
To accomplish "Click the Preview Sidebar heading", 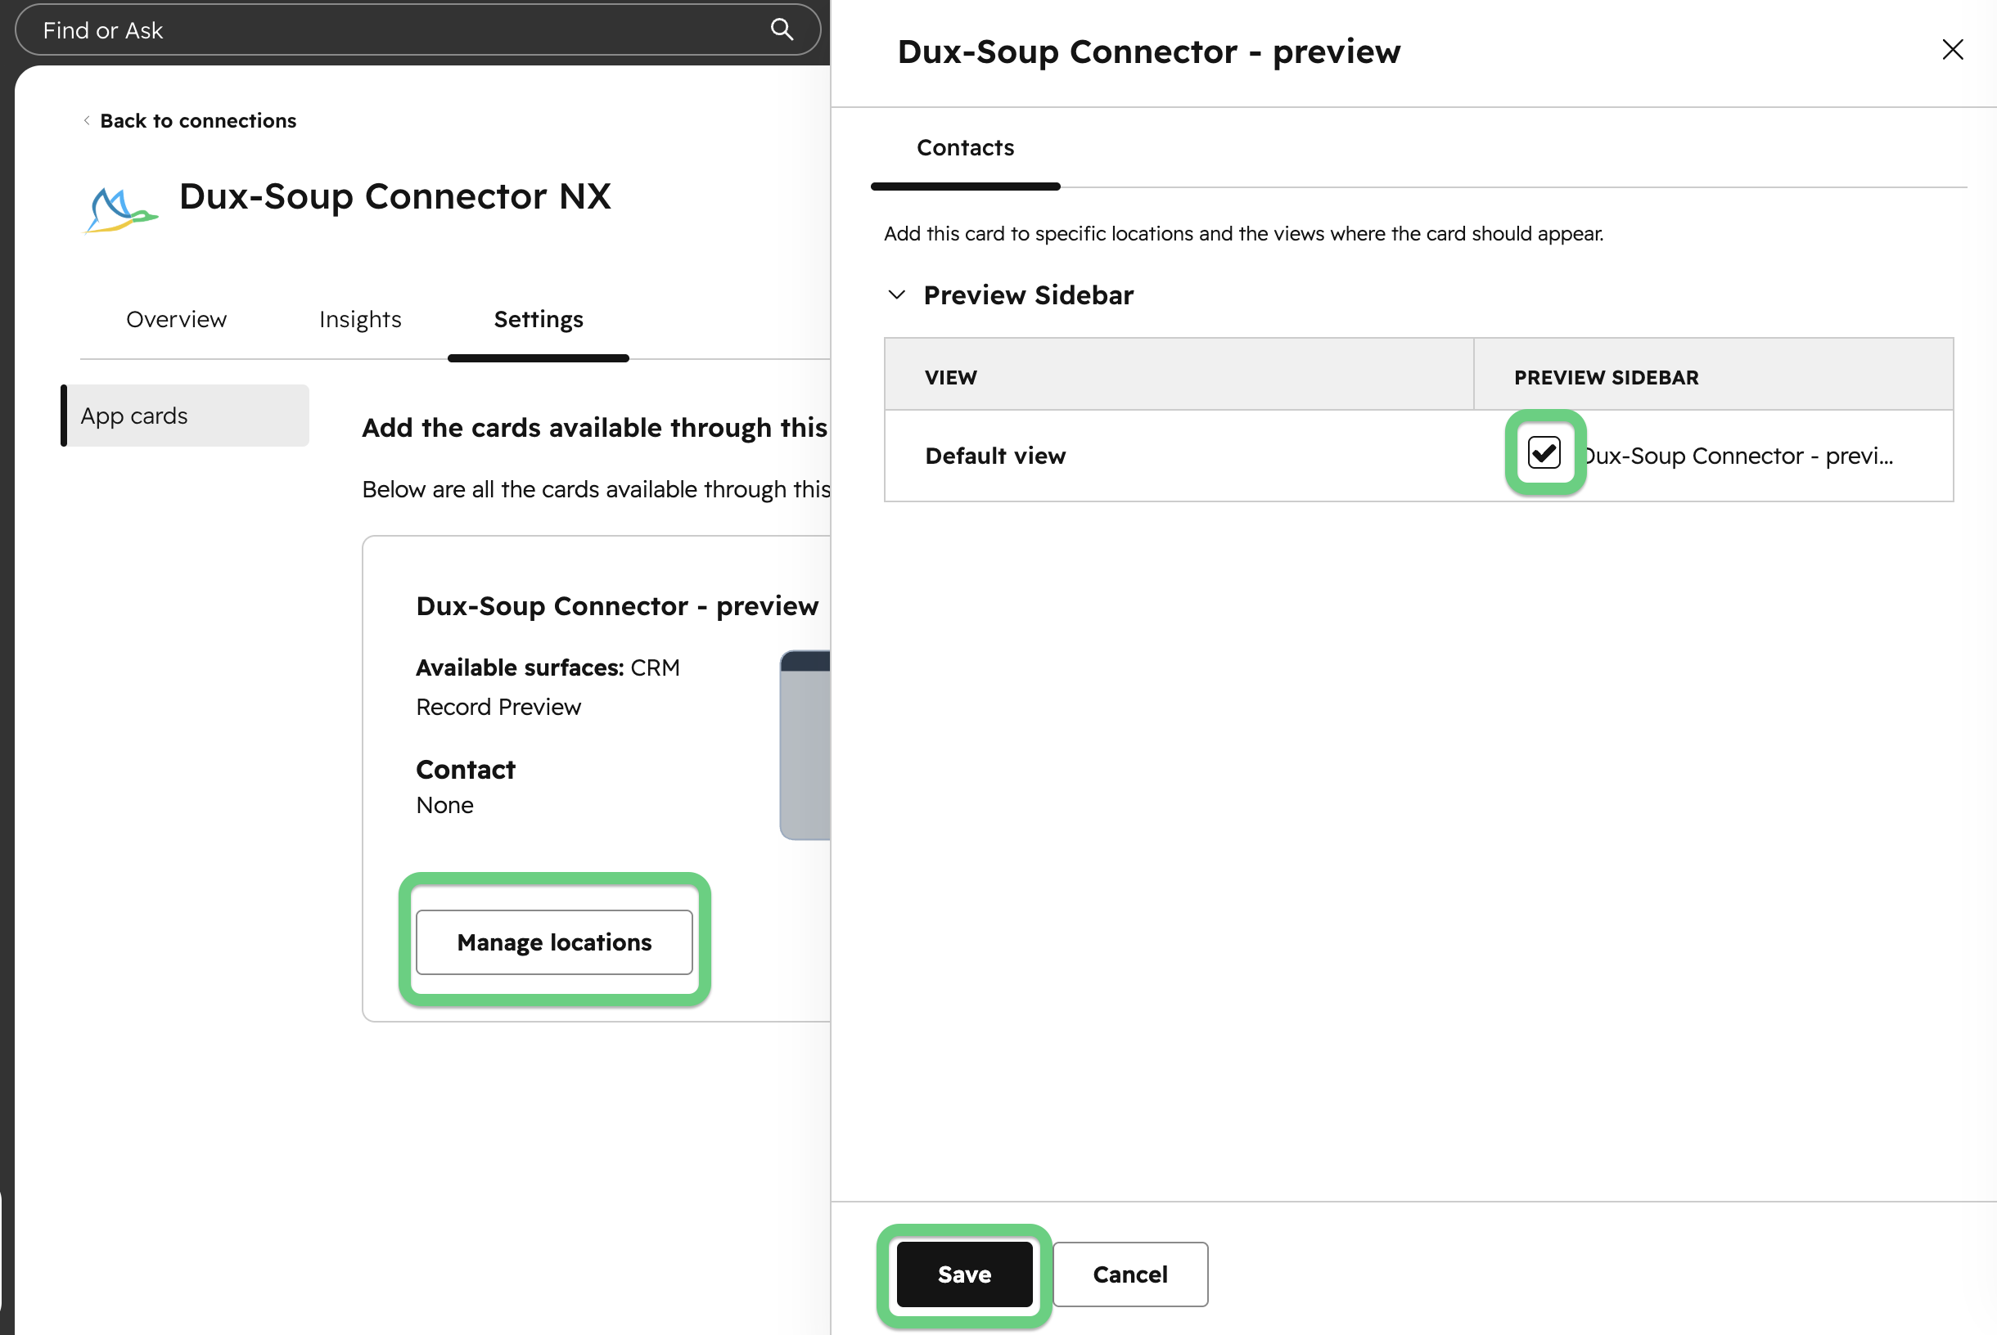I will pos(1028,294).
